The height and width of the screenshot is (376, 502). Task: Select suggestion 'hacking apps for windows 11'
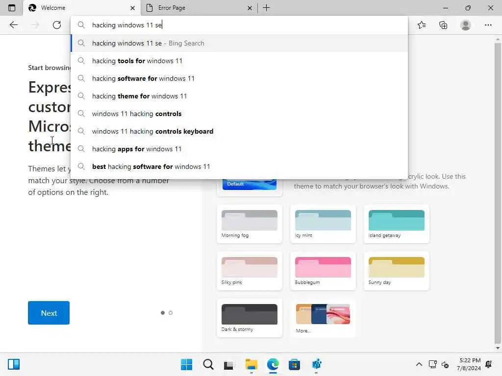[239, 149]
